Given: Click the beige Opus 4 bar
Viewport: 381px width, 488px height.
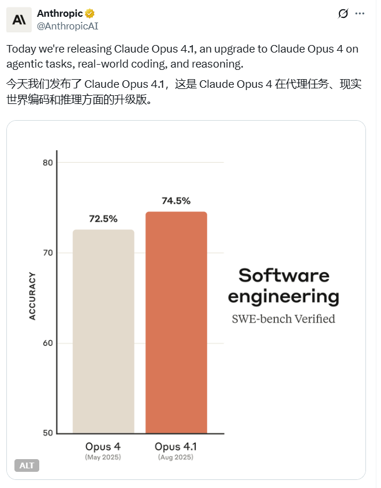Looking at the screenshot, I should point(103,329).
